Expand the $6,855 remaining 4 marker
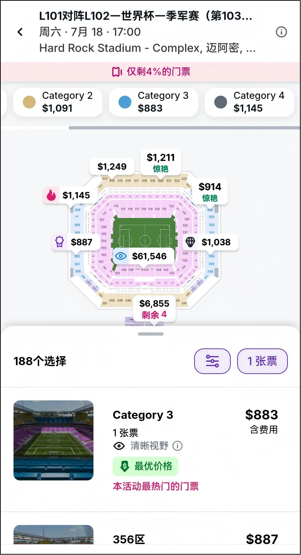 tap(154, 309)
